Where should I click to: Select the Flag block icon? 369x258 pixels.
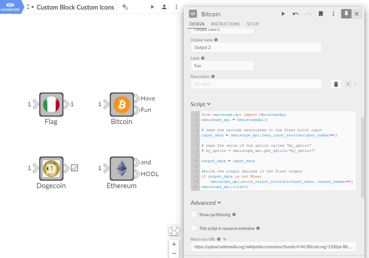[51, 105]
